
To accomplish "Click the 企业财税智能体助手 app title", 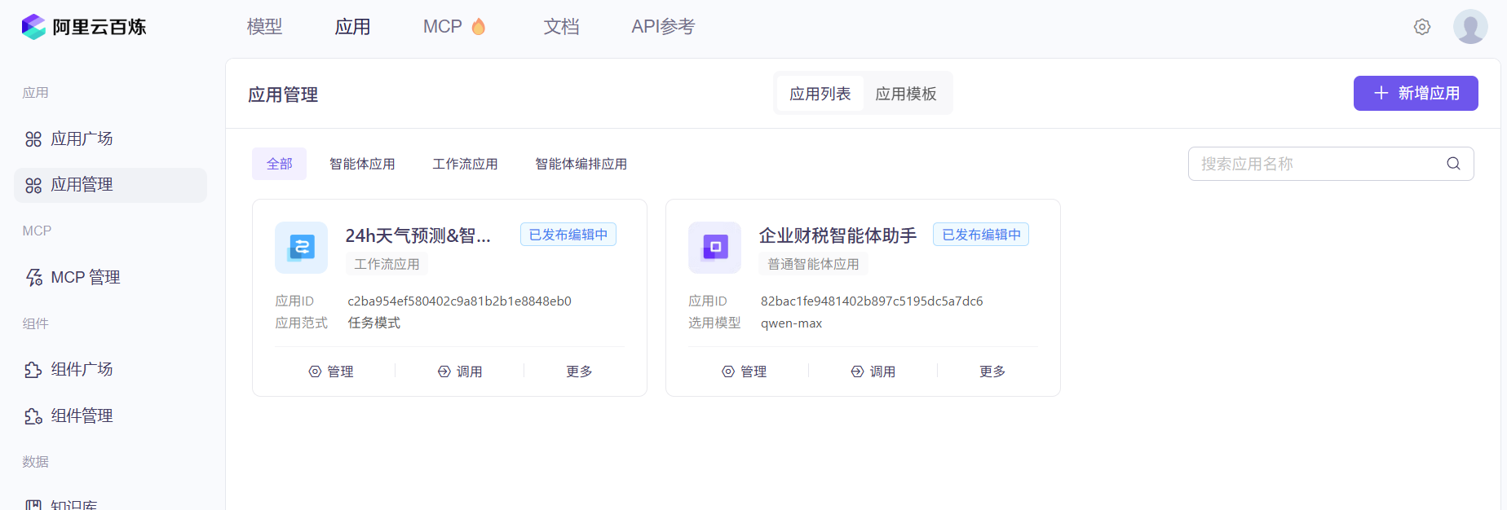I will (x=837, y=235).
